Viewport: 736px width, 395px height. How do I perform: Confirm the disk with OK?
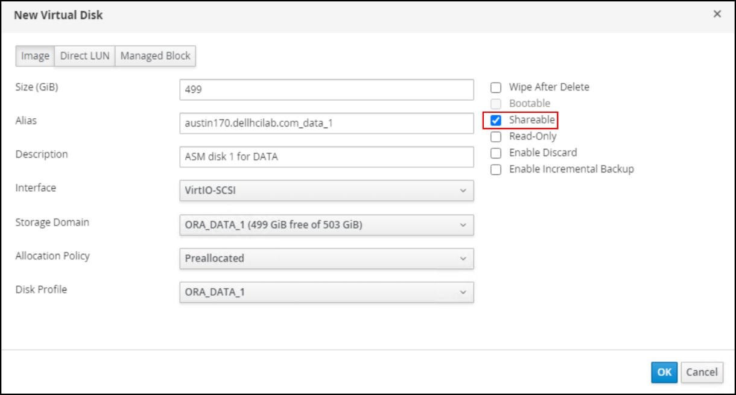(x=664, y=372)
